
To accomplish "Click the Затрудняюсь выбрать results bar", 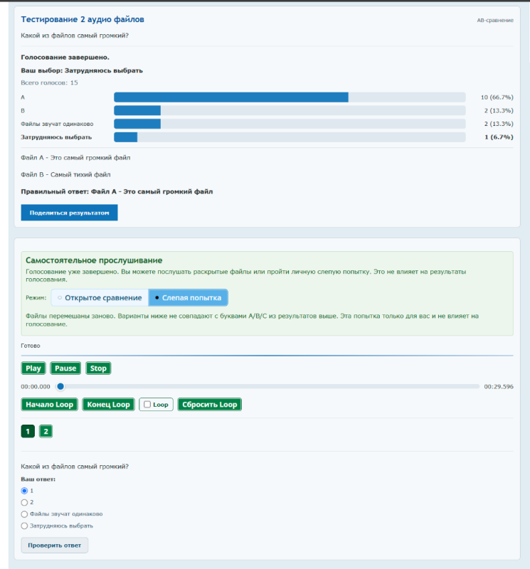I will tap(290, 137).
